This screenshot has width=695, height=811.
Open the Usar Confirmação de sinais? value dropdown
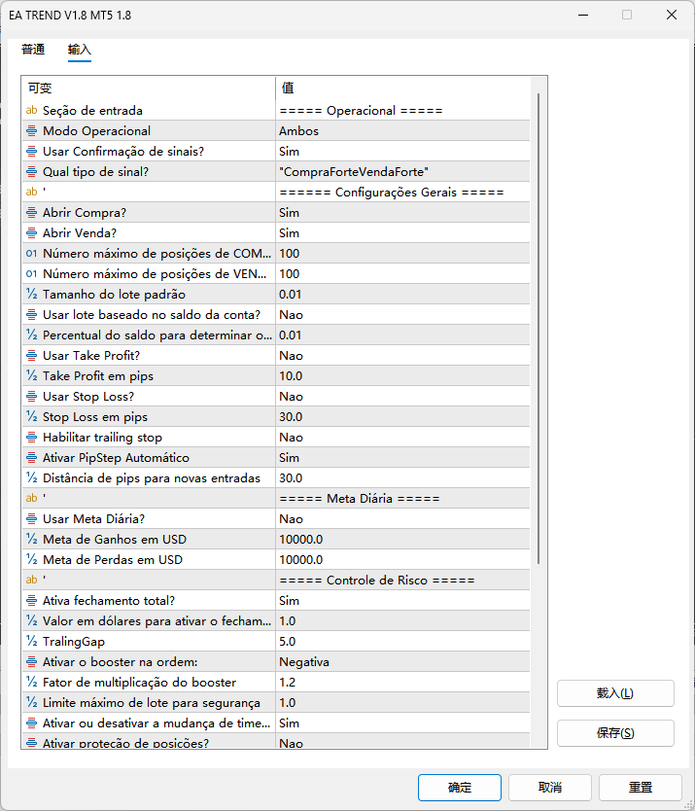coord(402,152)
